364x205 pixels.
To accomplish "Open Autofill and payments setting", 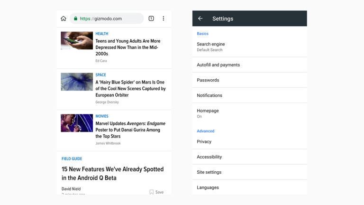I will tap(250, 65).
